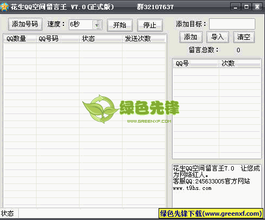265x220 pixels.
Task: Click the 状态 column header
Action: pyautogui.click(x=101, y=39)
